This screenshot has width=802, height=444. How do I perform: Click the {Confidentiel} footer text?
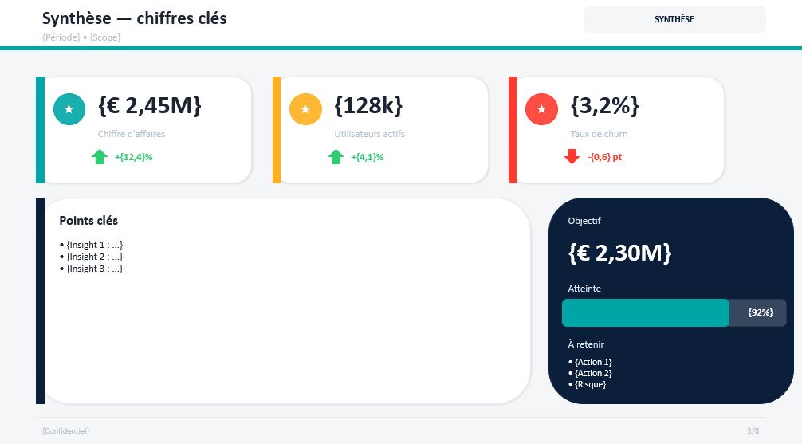coord(65,430)
